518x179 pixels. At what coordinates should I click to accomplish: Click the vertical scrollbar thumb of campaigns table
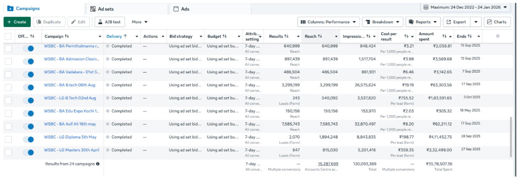[x=511, y=136]
